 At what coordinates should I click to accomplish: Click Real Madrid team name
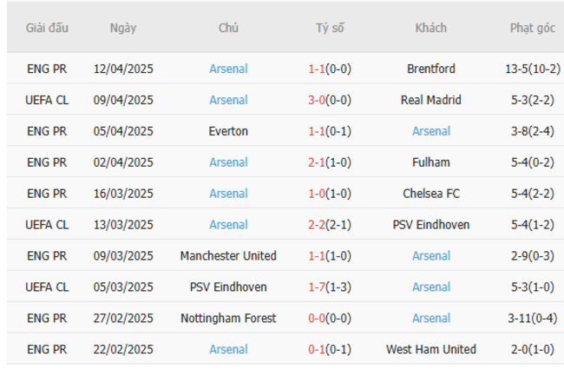[431, 100]
